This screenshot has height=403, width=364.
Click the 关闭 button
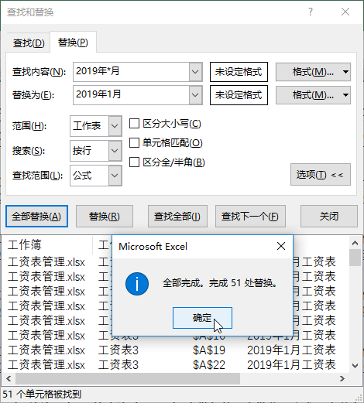click(329, 217)
